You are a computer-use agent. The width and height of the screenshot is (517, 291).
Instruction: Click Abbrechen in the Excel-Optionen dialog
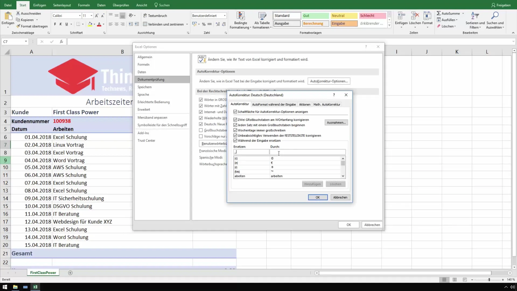(372, 225)
